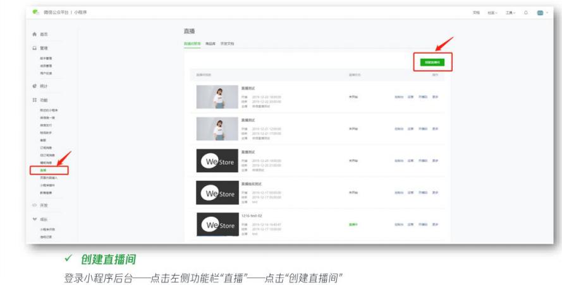The height and width of the screenshot is (285, 562).
Task: Open 用户反馈 in the sidebar
Action: tap(46, 74)
